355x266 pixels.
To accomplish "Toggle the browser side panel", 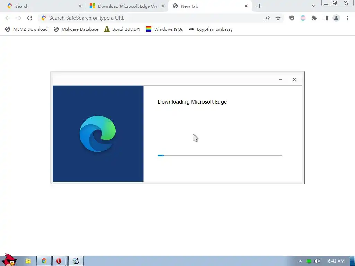I will [x=325, y=18].
